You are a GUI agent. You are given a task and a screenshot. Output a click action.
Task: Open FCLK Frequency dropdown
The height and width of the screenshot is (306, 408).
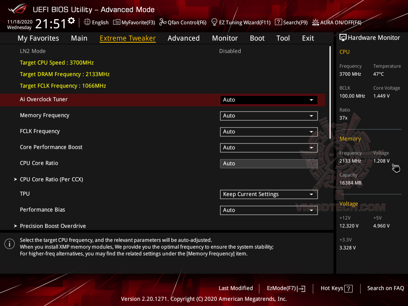[269, 131]
